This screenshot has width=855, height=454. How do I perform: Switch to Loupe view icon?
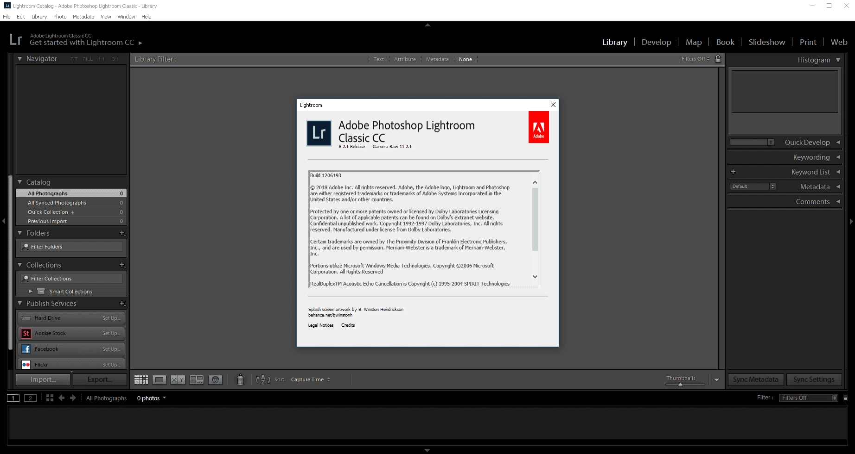point(159,379)
